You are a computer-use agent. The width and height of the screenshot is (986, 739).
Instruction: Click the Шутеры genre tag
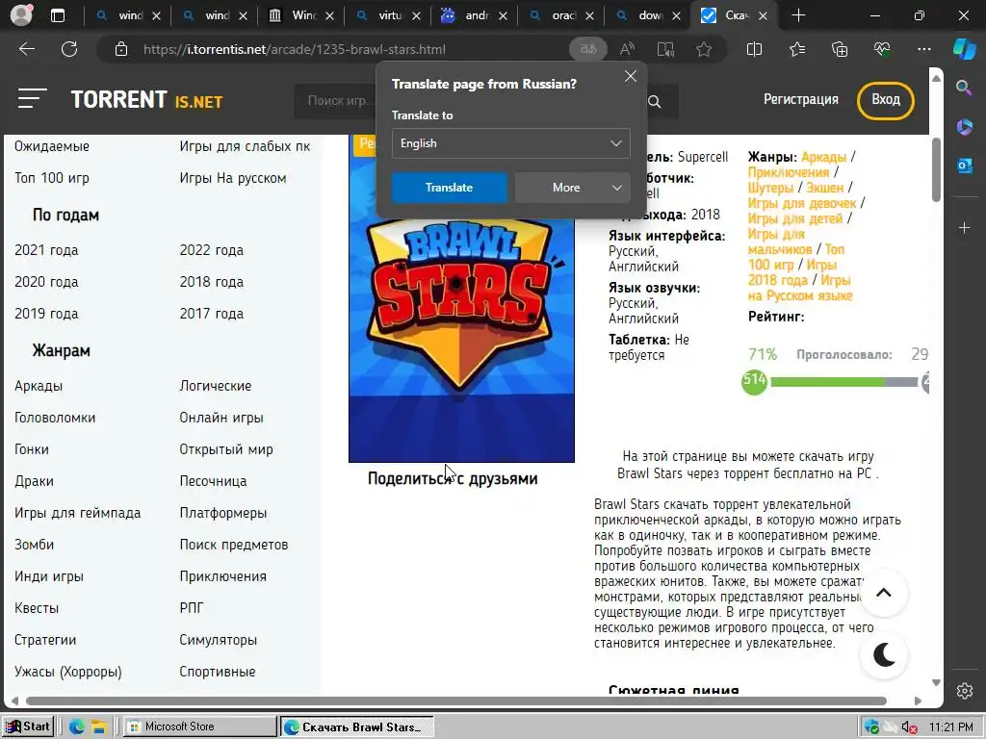pos(770,188)
